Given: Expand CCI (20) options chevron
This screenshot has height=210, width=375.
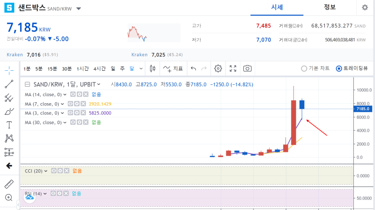Looking at the screenshot, I should [x=45, y=171].
